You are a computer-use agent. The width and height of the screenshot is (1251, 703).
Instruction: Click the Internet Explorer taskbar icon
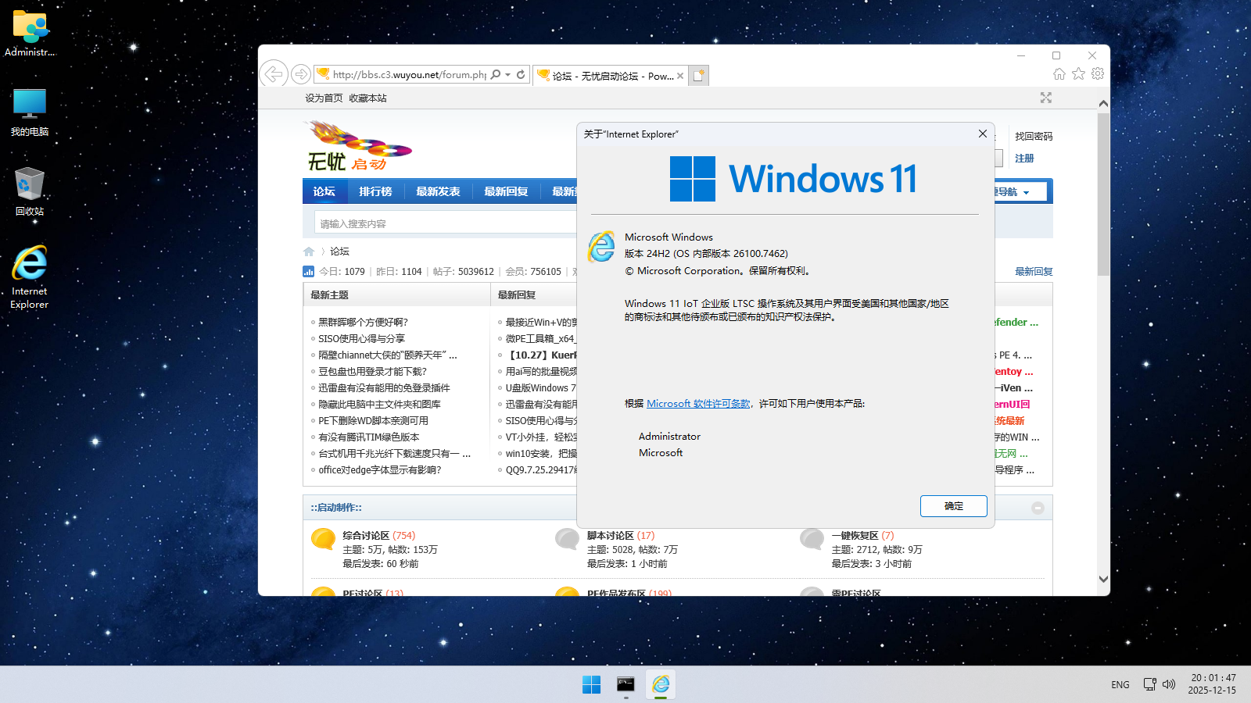pyautogui.click(x=661, y=684)
